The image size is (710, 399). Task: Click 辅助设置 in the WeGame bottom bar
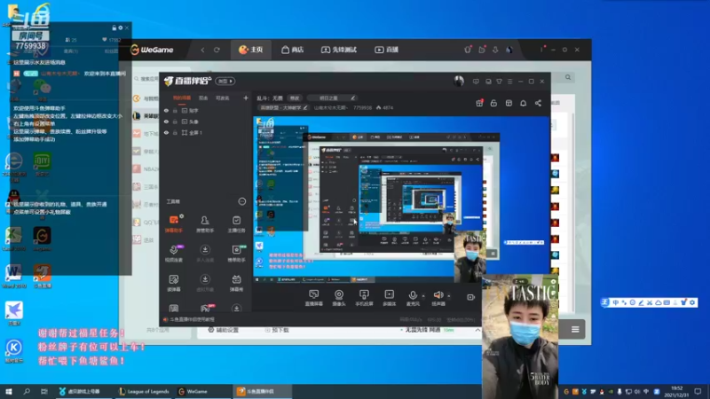(224, 330)
